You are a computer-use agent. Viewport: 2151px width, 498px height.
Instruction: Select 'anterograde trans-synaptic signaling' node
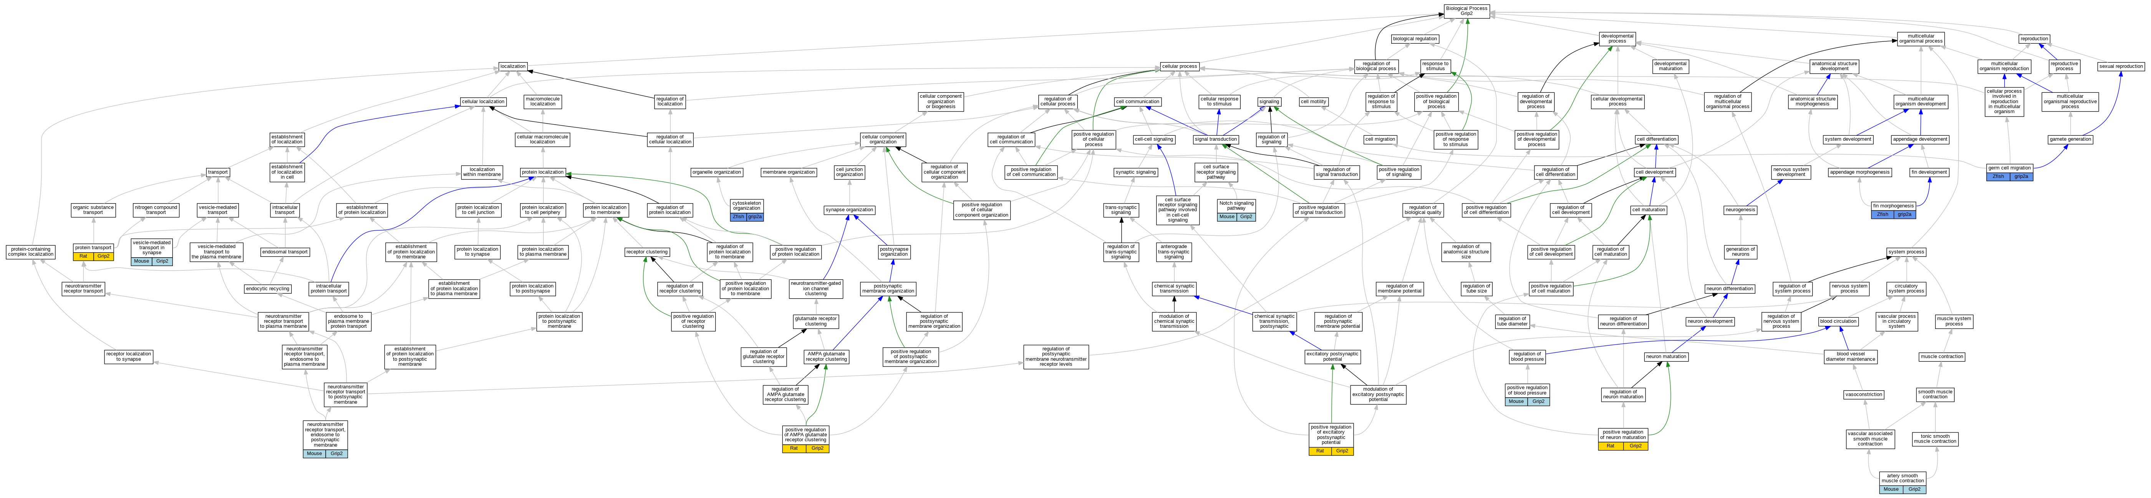click(1173, 251)
